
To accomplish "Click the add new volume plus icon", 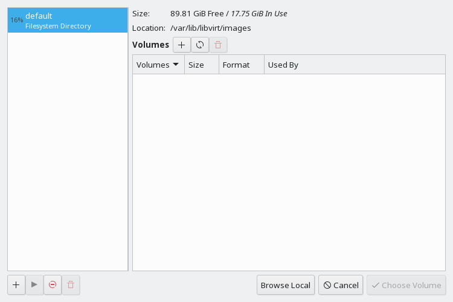I will [x=182, y=45].
